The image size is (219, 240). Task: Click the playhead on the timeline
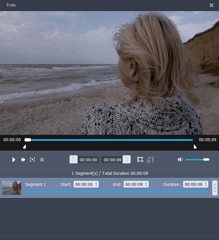coord(28,140)
